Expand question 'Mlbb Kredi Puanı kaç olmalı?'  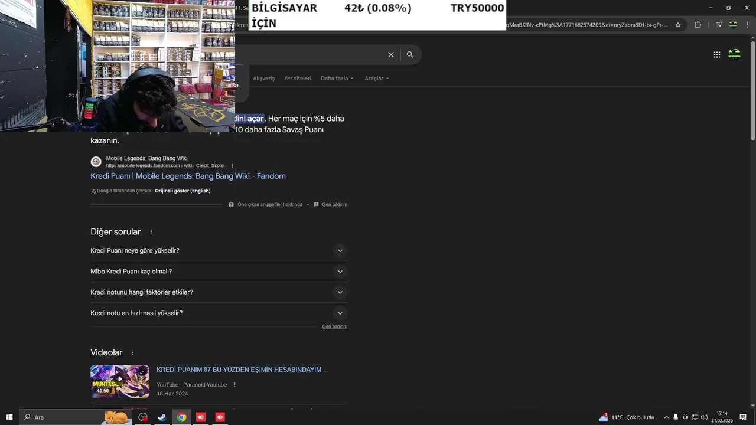(x=219, y=272)
